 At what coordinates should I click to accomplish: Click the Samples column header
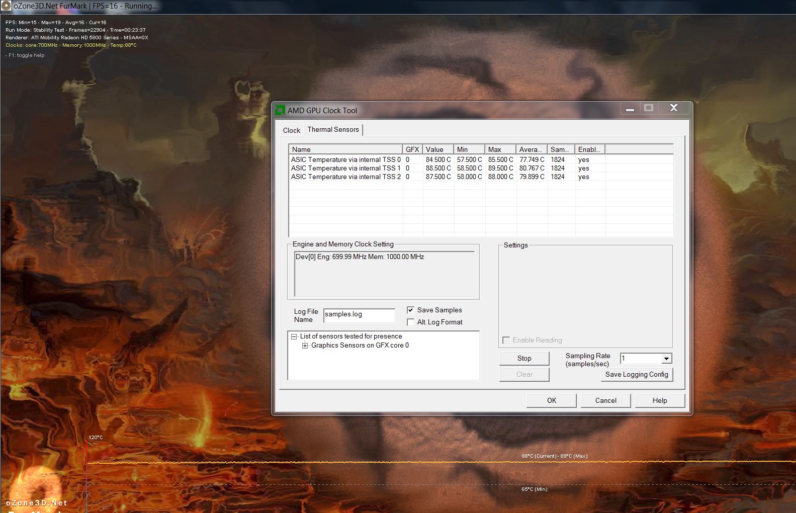pos(561,149)
